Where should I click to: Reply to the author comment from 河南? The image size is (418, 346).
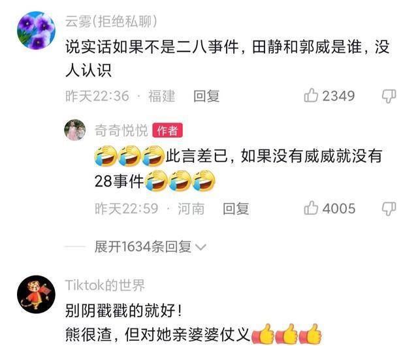click(x=236, y=208)
